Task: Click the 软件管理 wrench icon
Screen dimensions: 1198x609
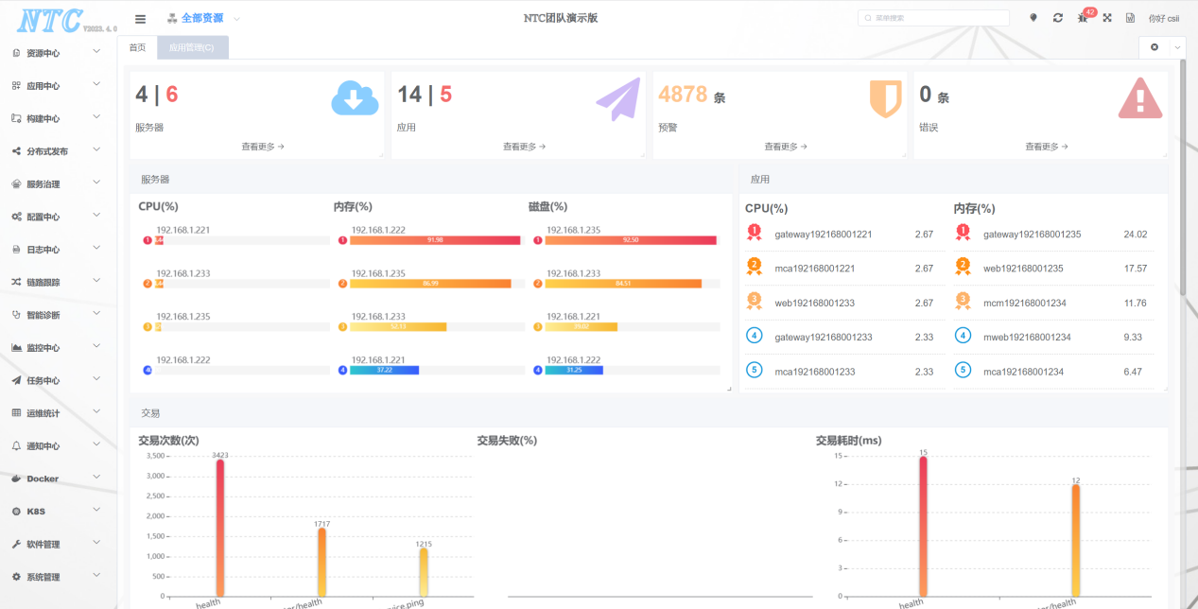Action: (x=16, y=545)
